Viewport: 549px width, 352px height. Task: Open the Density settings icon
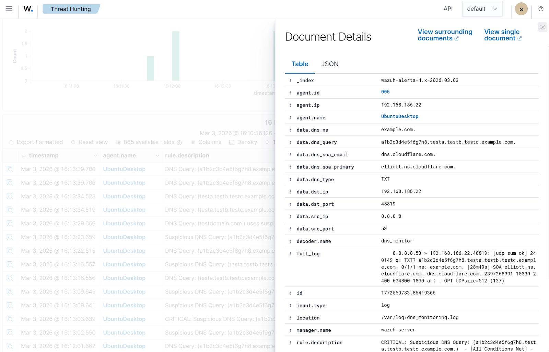(x=231, y=142)
